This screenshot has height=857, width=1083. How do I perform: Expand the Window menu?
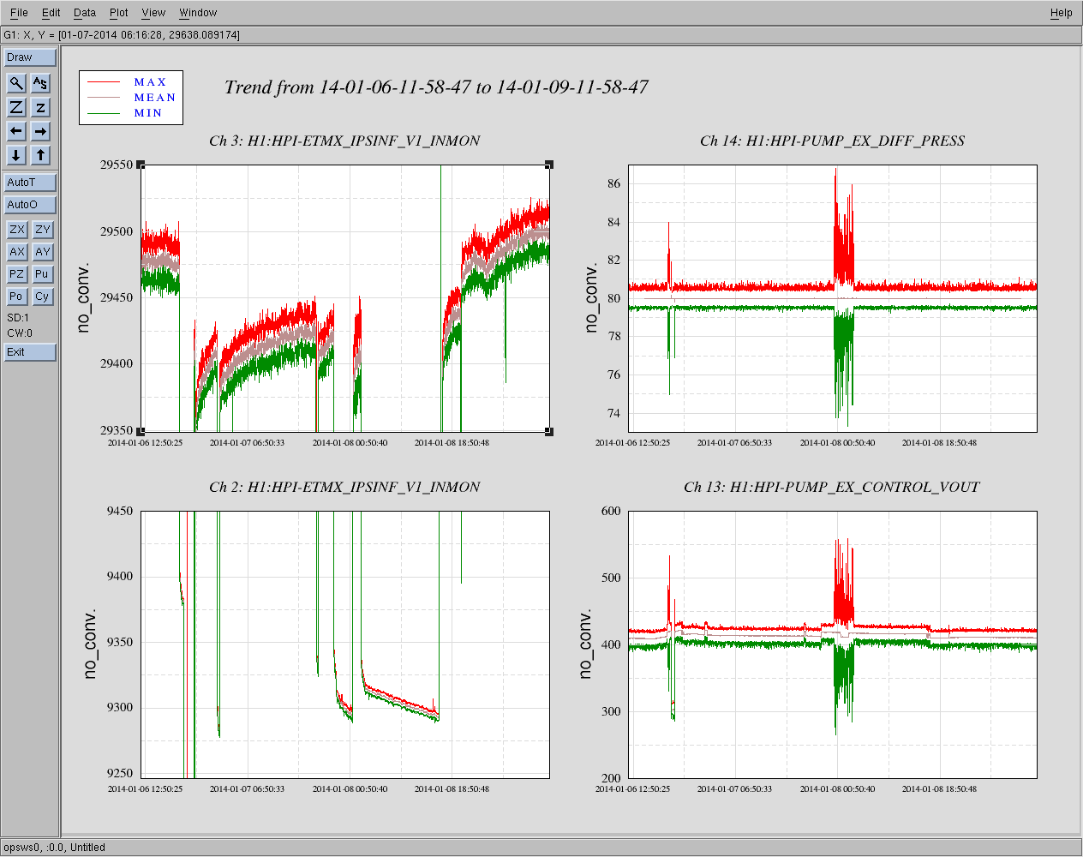click(x=198, y=13)
